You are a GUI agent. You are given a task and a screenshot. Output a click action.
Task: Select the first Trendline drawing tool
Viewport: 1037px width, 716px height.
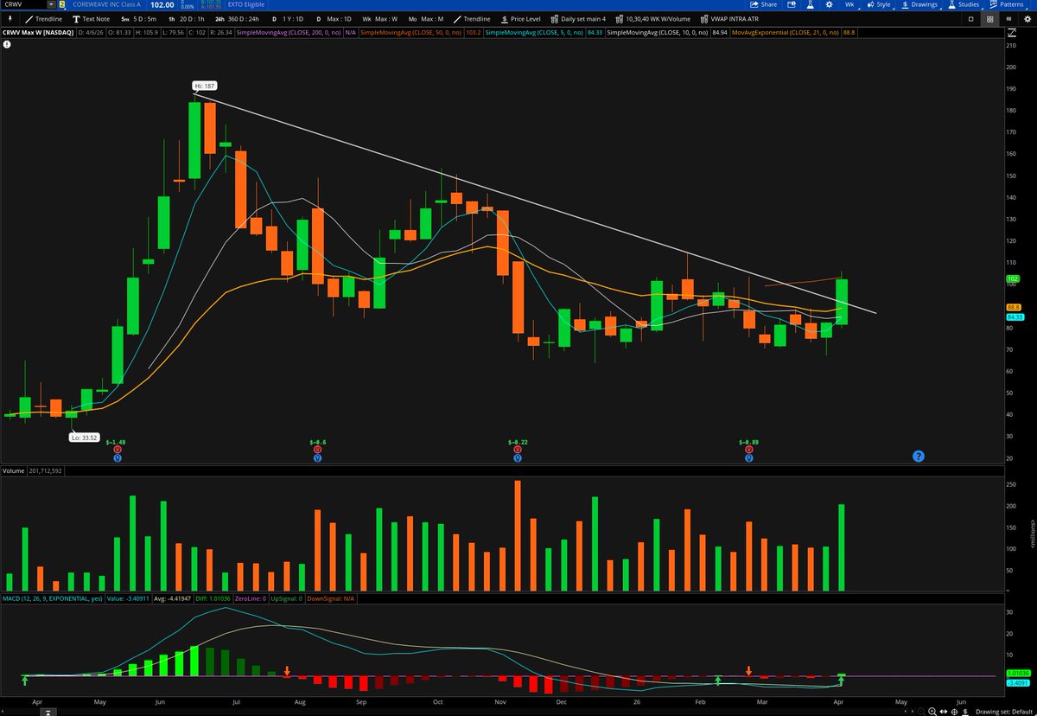[x=43, y=19]
